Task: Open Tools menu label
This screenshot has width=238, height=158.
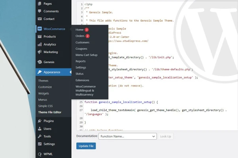Action: coord(47,136)
